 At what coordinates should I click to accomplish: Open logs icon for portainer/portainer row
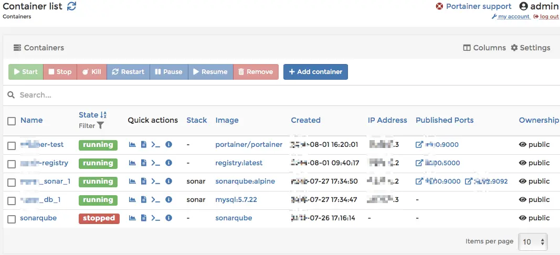click(x=144, y=144)
